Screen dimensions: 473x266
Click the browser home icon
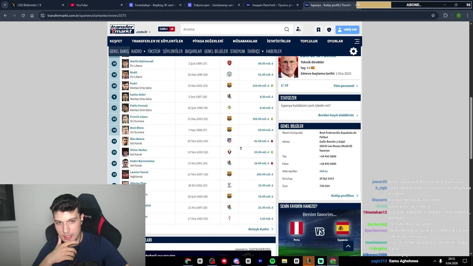32,16
